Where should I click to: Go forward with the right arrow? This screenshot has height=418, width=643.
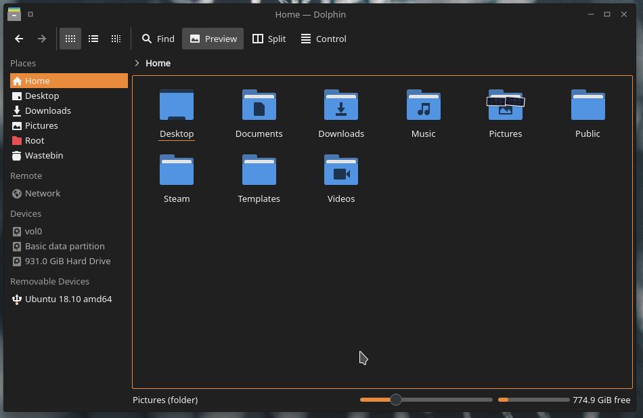pyautogui.click(x=42, y=39)
